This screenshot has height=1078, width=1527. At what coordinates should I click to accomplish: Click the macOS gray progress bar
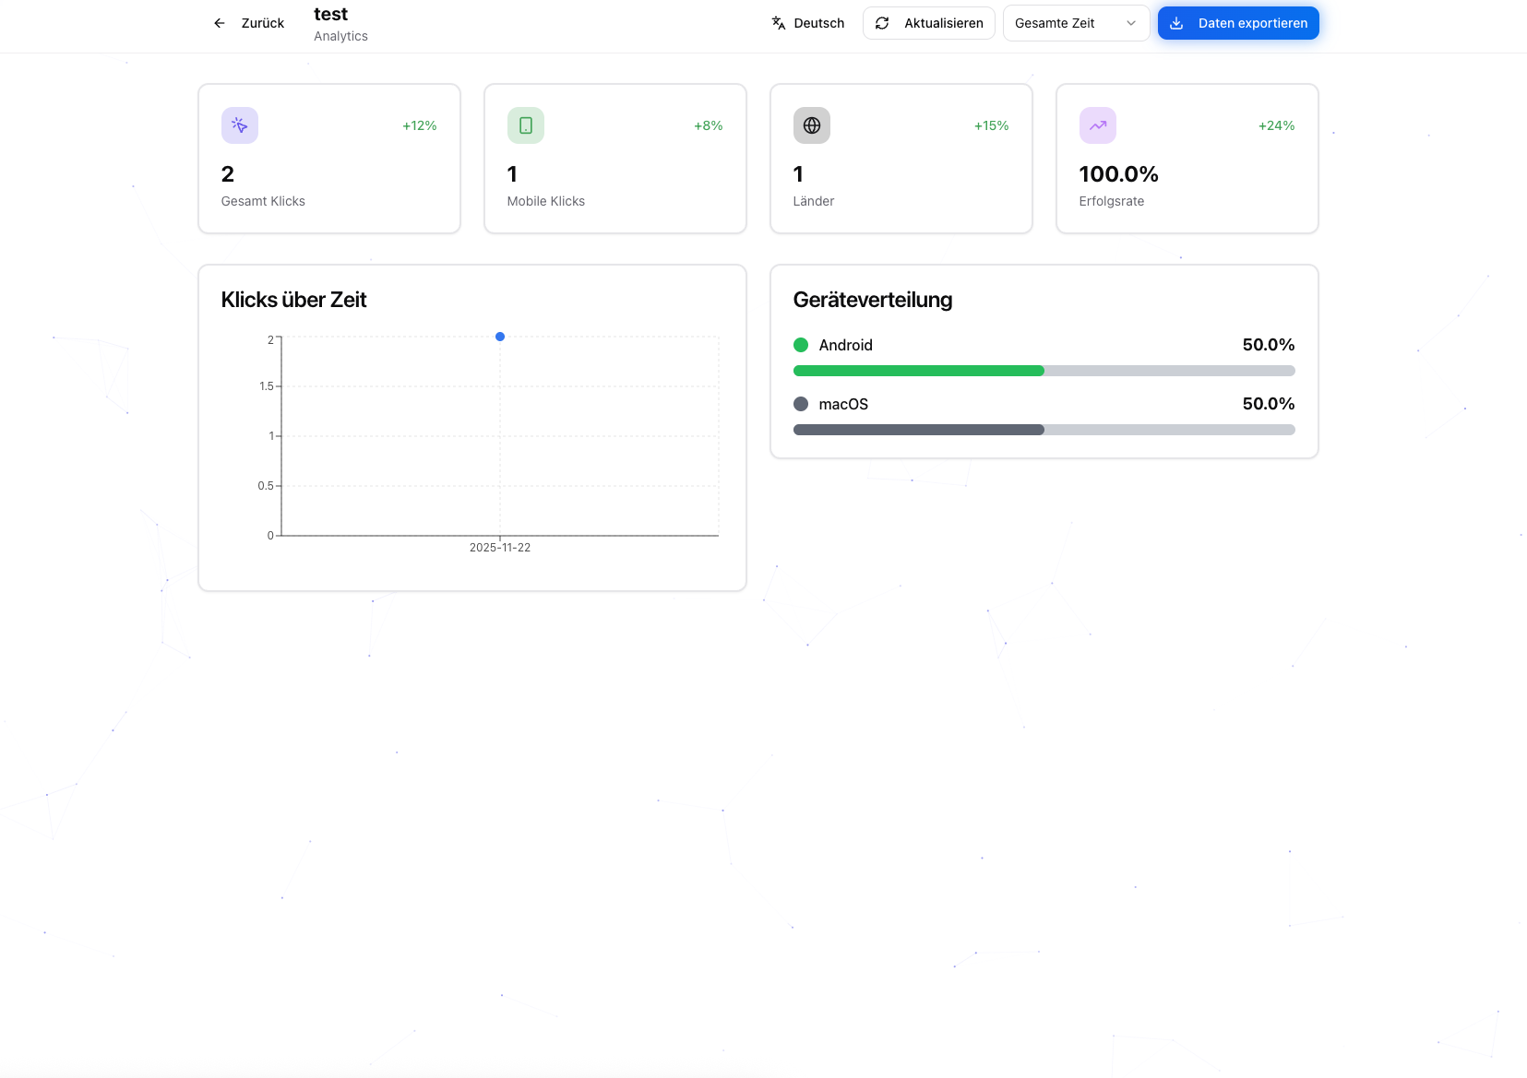[919, 430]
